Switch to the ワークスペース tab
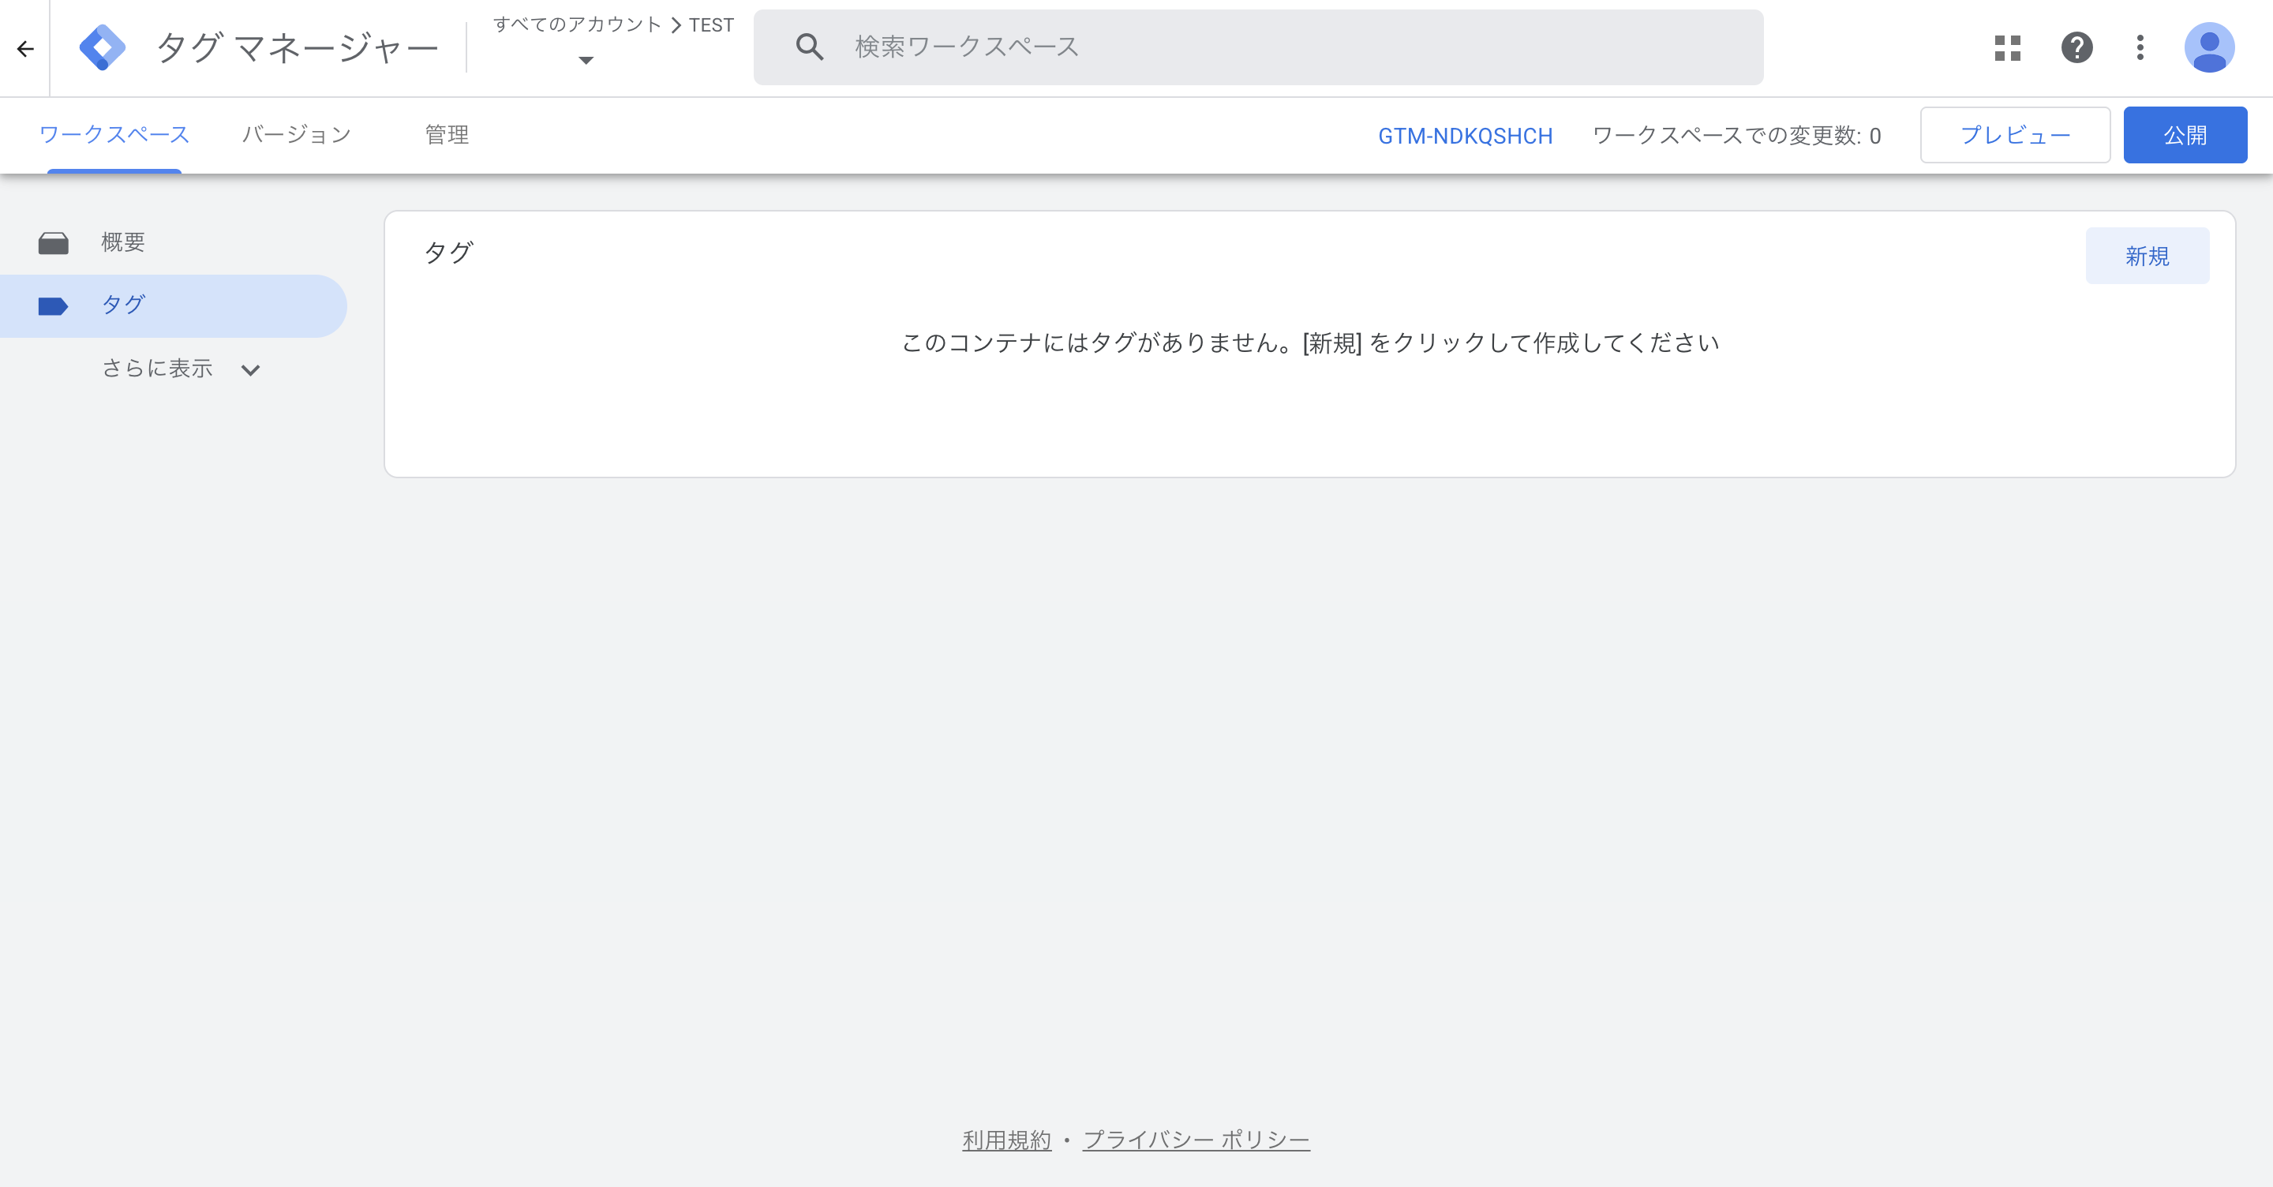Screen dimensions: 2273x1187 point(114,135)
